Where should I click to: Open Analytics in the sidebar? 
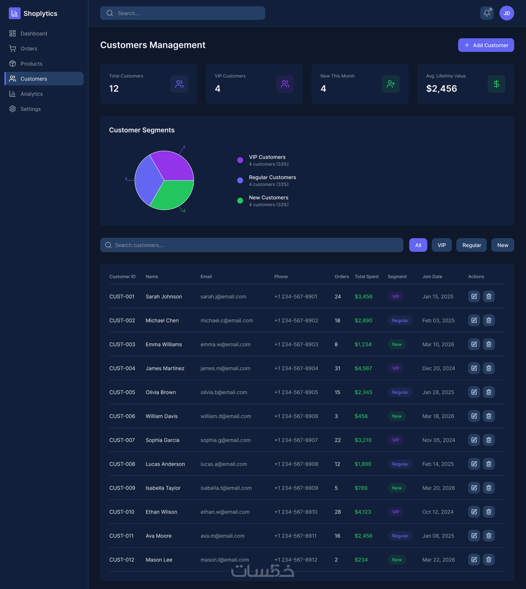(x=44, y=94)
